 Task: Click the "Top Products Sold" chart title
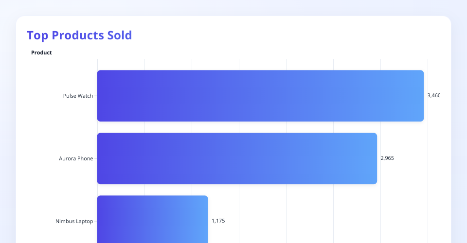(x=79, y=35)
